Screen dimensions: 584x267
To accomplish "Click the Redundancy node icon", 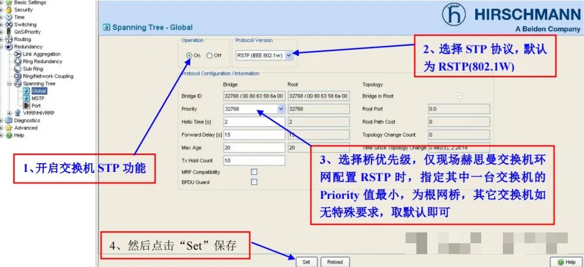I will point(9,47).
